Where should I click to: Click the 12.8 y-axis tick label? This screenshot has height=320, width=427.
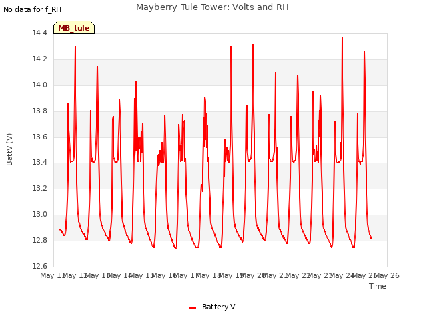pos(40,240)
